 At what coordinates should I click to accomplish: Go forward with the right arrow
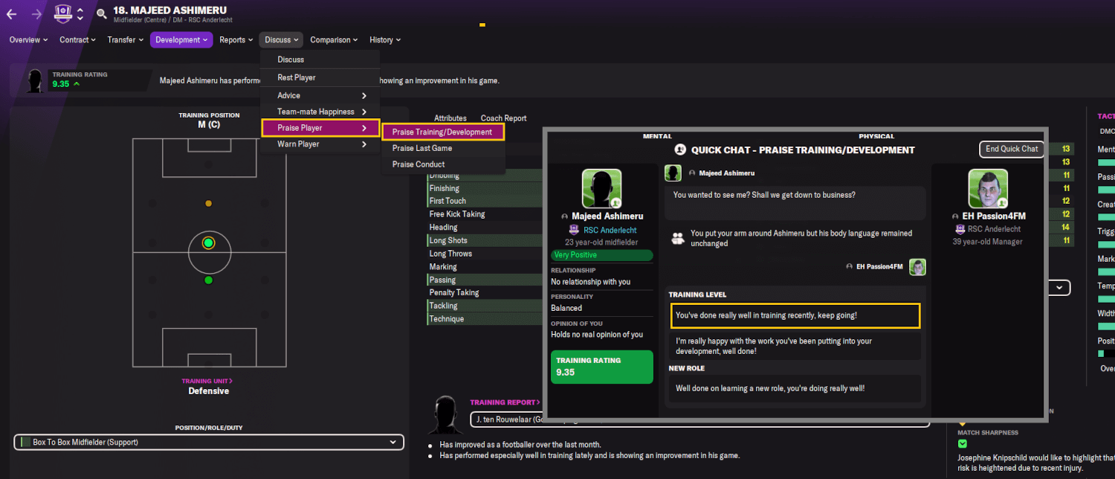tap(37, 13)
